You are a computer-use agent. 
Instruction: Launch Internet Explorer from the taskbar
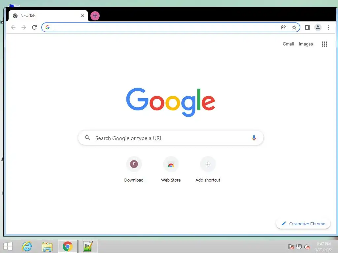[27, 246]
